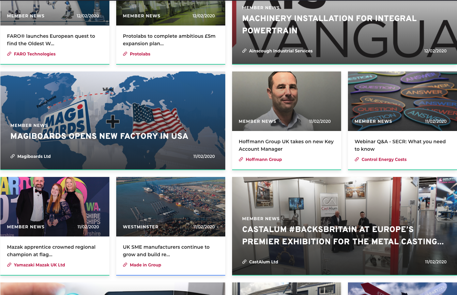Click link icon beside Control Energy Costs

(357, 159)
